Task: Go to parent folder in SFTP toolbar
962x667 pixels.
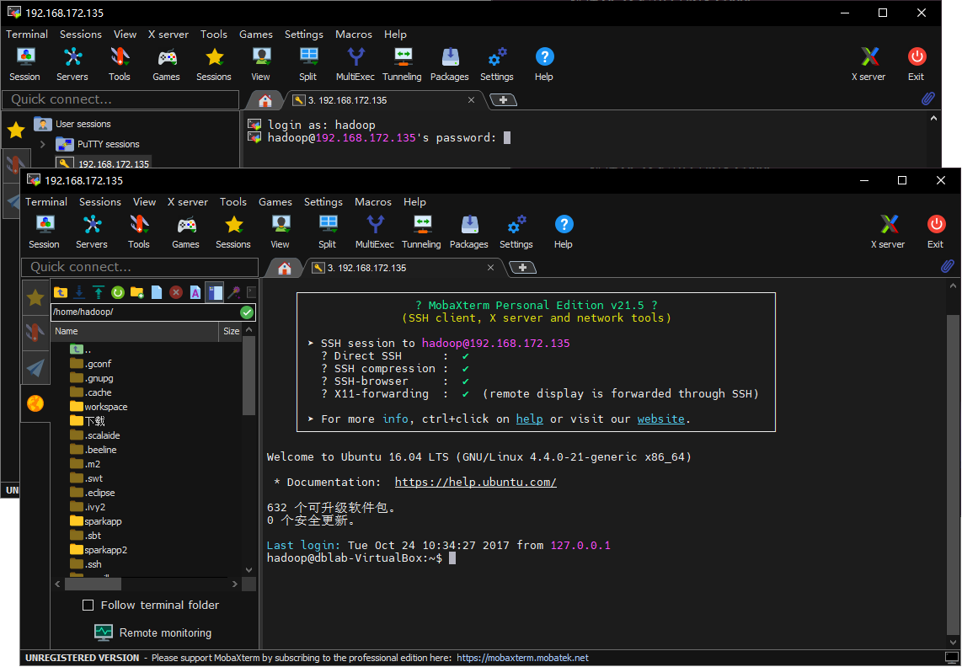Action: click(60, 293)
